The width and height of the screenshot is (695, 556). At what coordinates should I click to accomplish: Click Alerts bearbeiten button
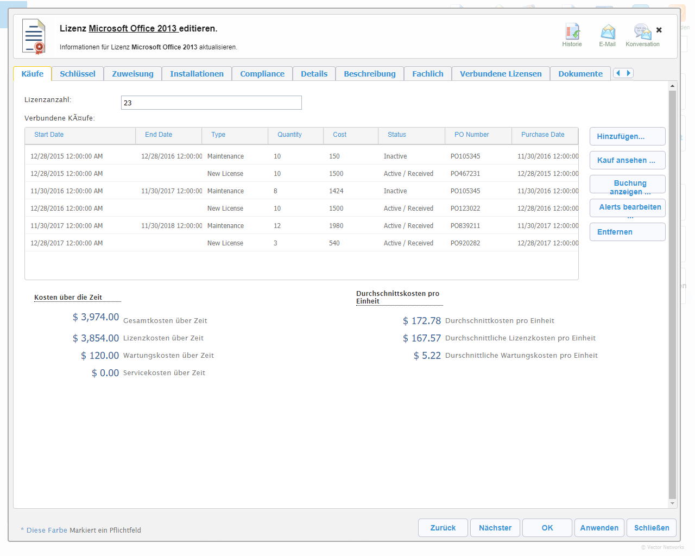(628, 208)
